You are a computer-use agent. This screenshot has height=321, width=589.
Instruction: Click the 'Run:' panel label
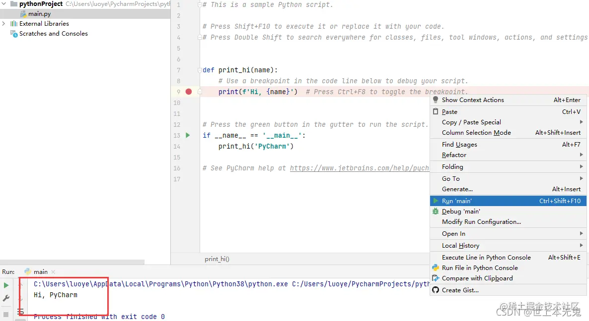pos(8,271)
